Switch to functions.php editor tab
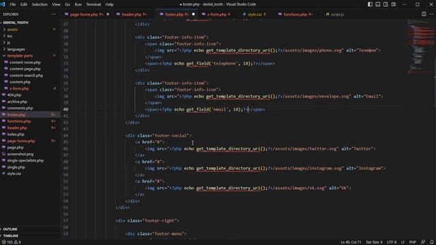The width and height of the screenshot is (436, 245). click(x=298, y=14)
